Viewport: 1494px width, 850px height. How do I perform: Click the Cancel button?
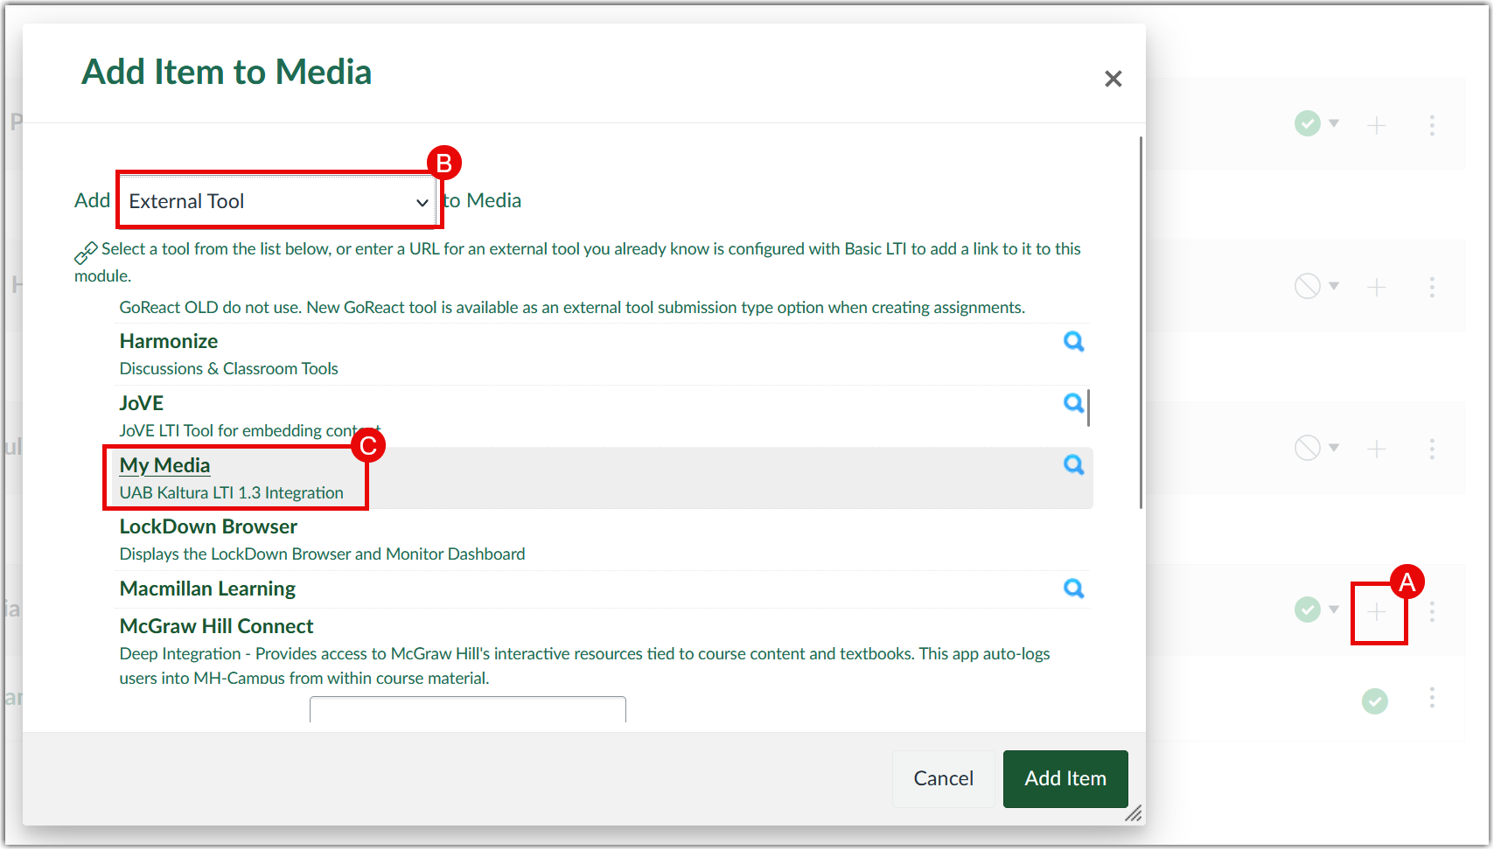click(943, 778)
